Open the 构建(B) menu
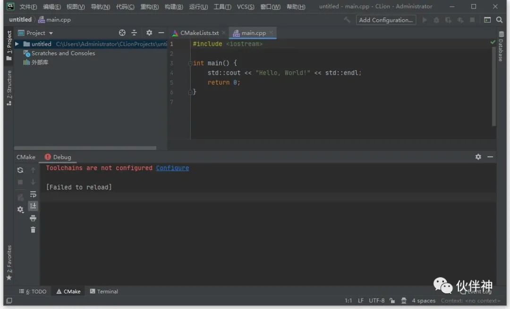Image resolution: width=510 pixels, height=309 pixels. click(x=174, y=7)
